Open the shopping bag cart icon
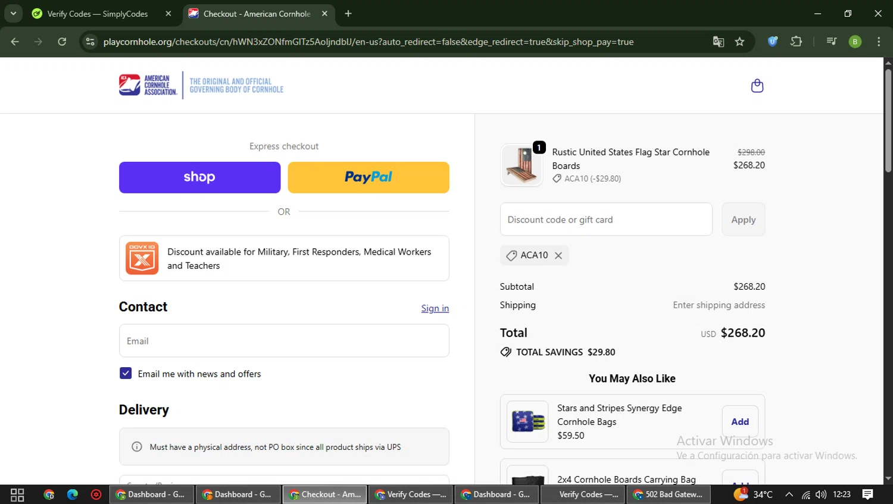This screenshot has height=504, width=893. (x=757, y=86)
